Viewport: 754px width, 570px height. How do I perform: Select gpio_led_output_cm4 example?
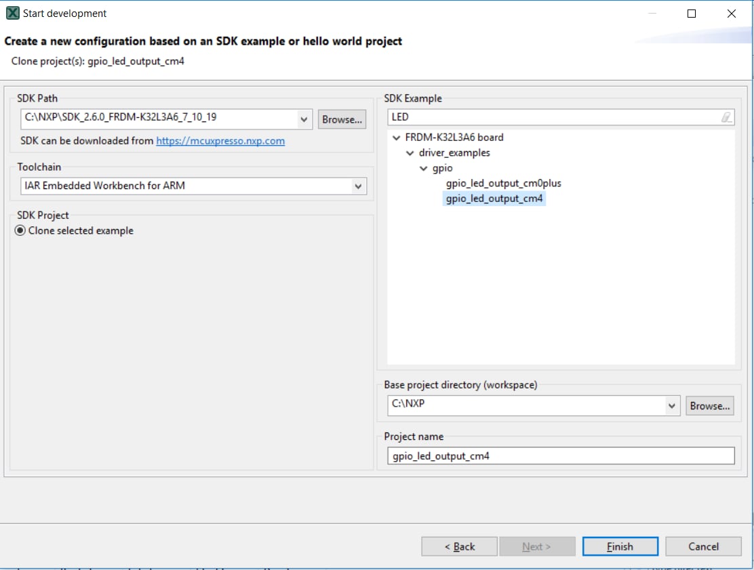pos(494,199)
